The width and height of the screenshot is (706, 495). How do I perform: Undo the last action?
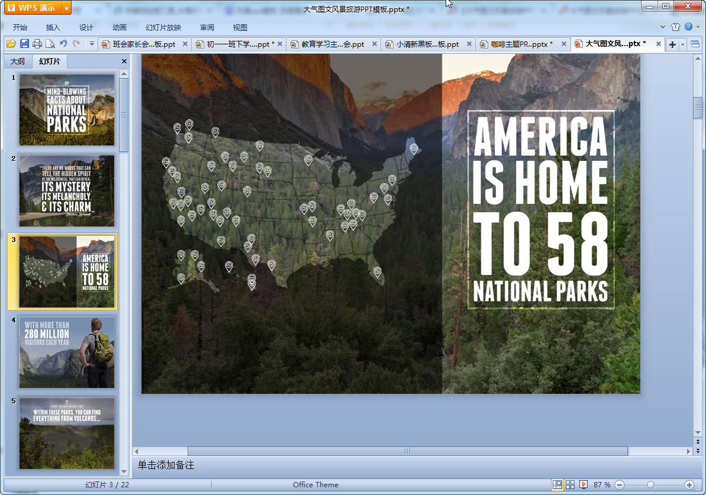click(63, 44)
